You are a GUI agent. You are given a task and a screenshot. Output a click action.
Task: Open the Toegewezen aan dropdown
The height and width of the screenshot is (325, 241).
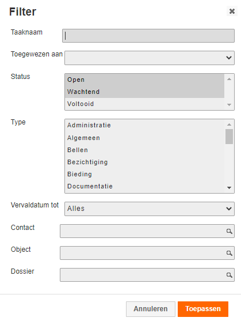pos(150,58)
